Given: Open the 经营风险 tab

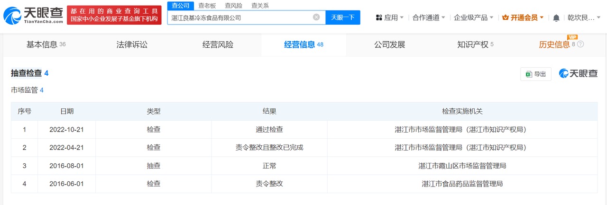Looking at the screenshot, I should pyautogui.click(x=218, y=45).
